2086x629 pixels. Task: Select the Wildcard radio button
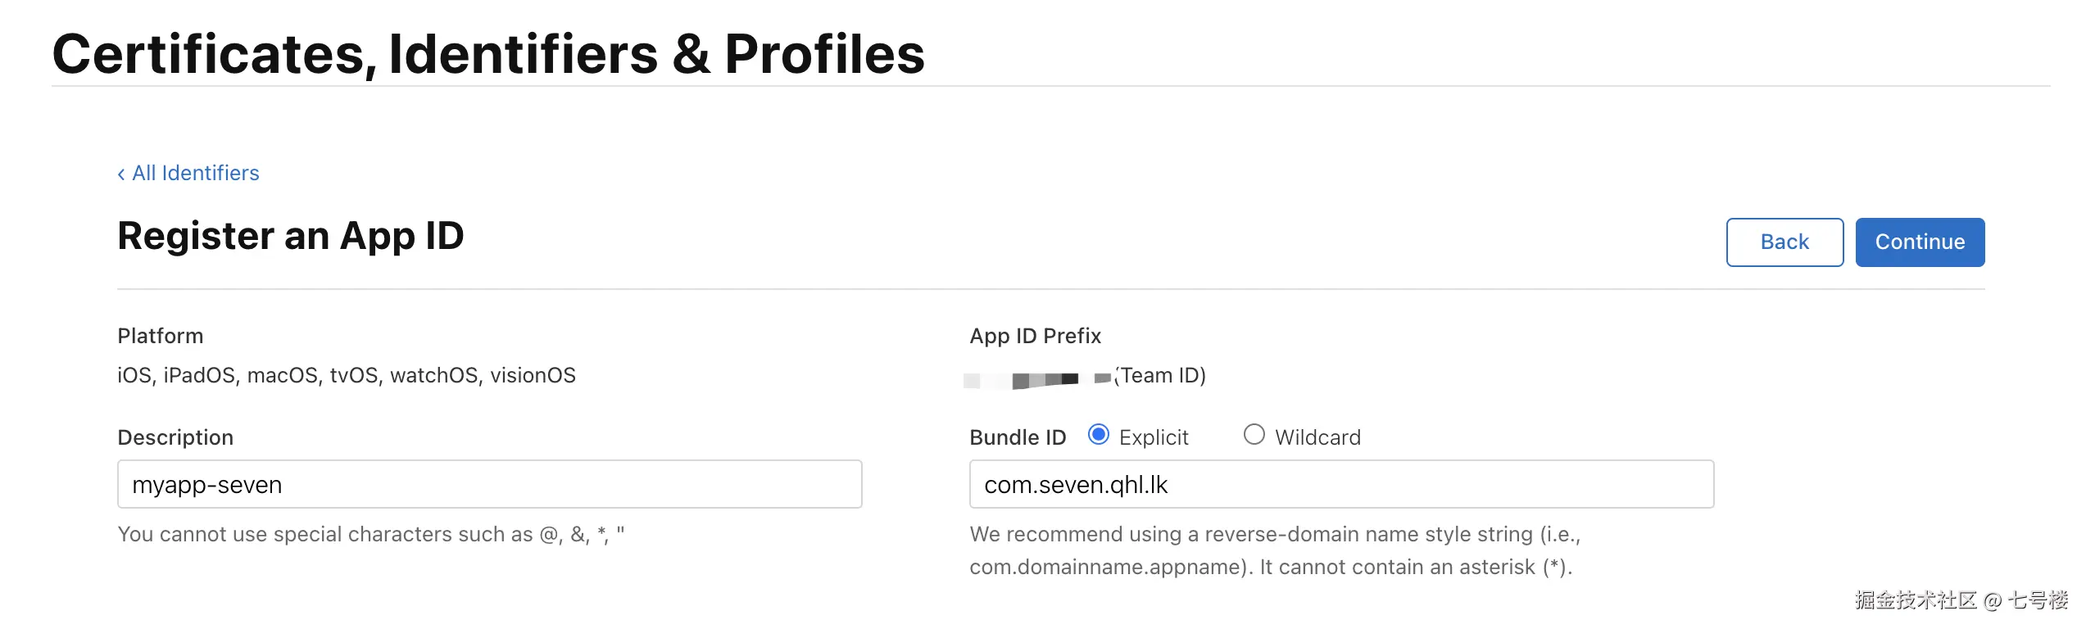[x=1254, y=435]
